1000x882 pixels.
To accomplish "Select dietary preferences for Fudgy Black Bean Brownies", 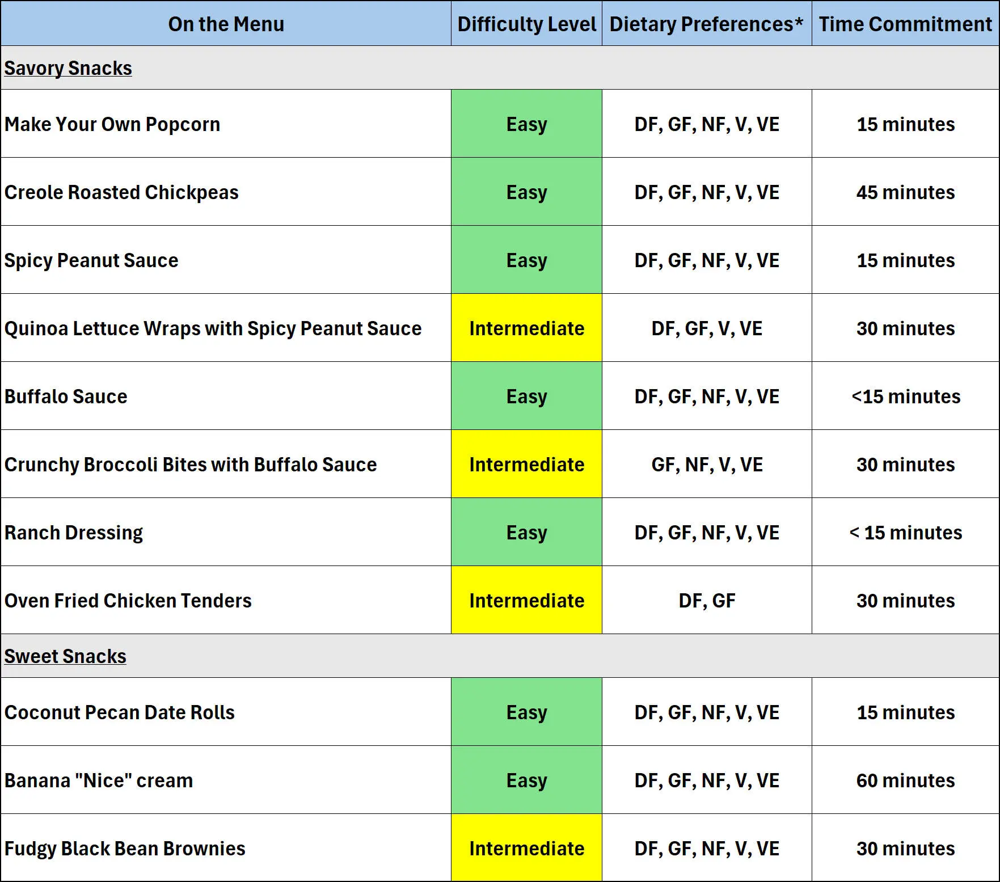I will 707,848.
